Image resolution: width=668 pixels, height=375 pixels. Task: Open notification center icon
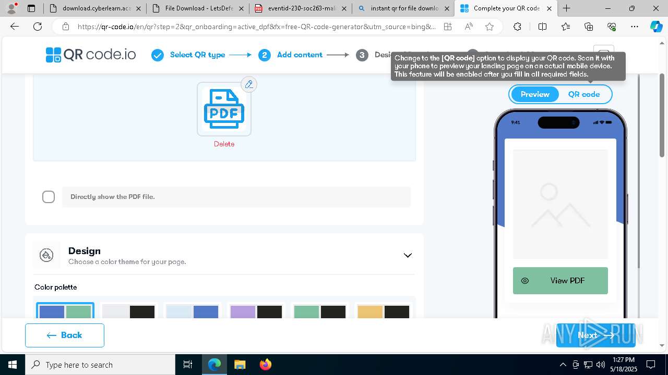click(x=651, y=365)
